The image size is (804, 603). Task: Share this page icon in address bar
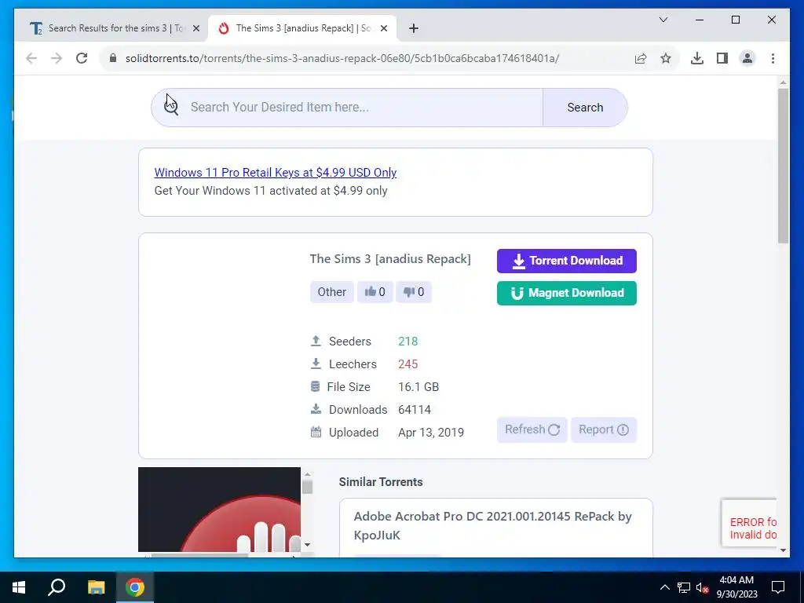[641, 58]
